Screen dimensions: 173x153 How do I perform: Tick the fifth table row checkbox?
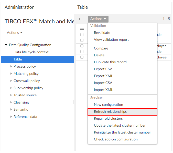[x=82, y=57]
